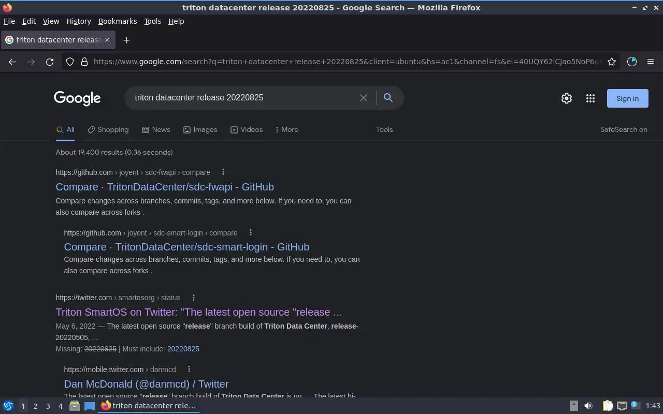Open options dots for mobile.twitter danmcd result
This screenshot has height=414, width=663.
[x=189, y=369]
